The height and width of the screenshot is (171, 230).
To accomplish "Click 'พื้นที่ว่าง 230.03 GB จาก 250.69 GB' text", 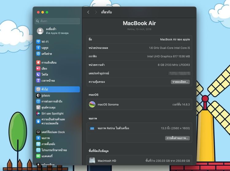I will (168, 161).
